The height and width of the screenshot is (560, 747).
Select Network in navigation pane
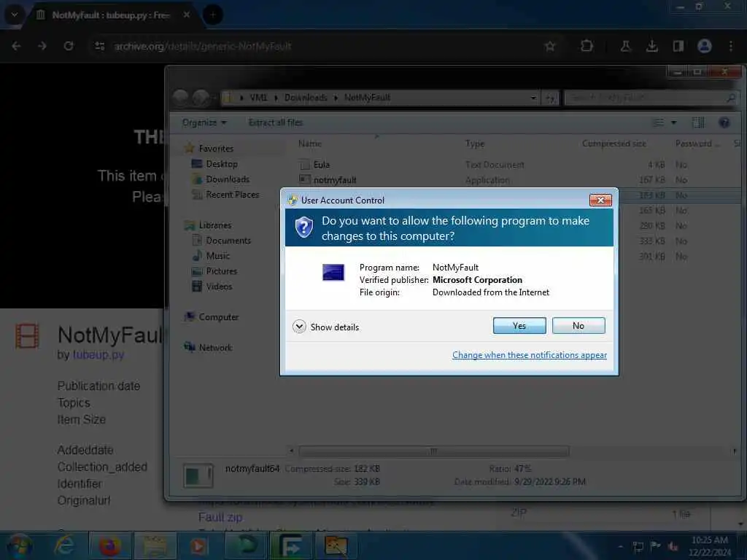tap(215, 348)
